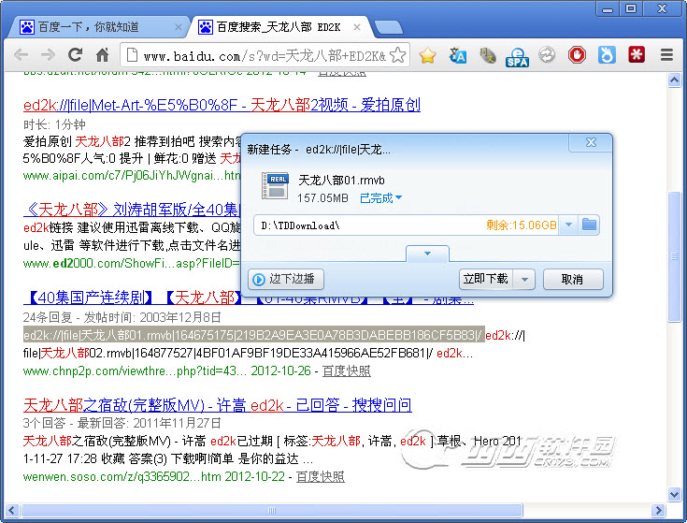Expand the 已完成 status dropdown
The width and height of the screenshot is (687, 523).
[380, 198]
